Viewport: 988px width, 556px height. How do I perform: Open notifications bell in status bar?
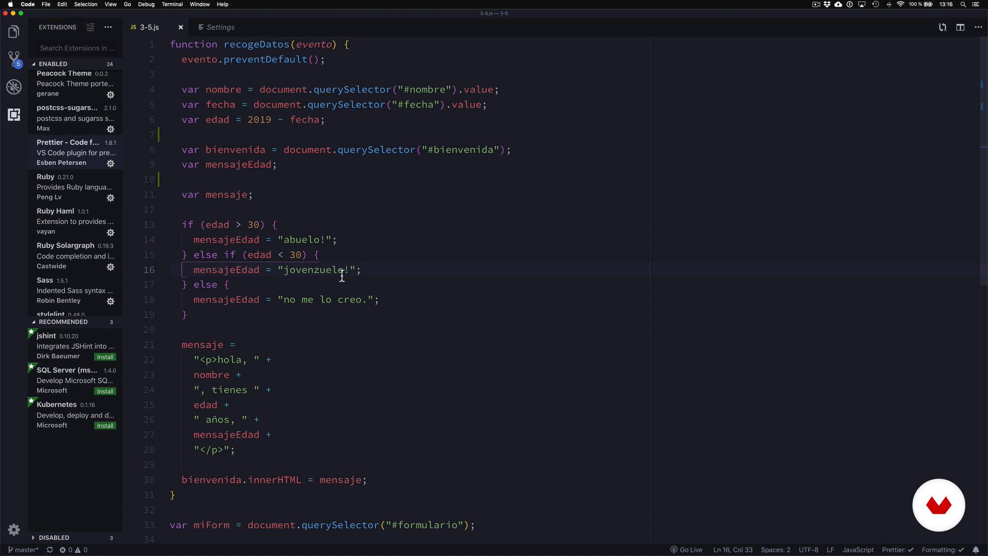976,550
